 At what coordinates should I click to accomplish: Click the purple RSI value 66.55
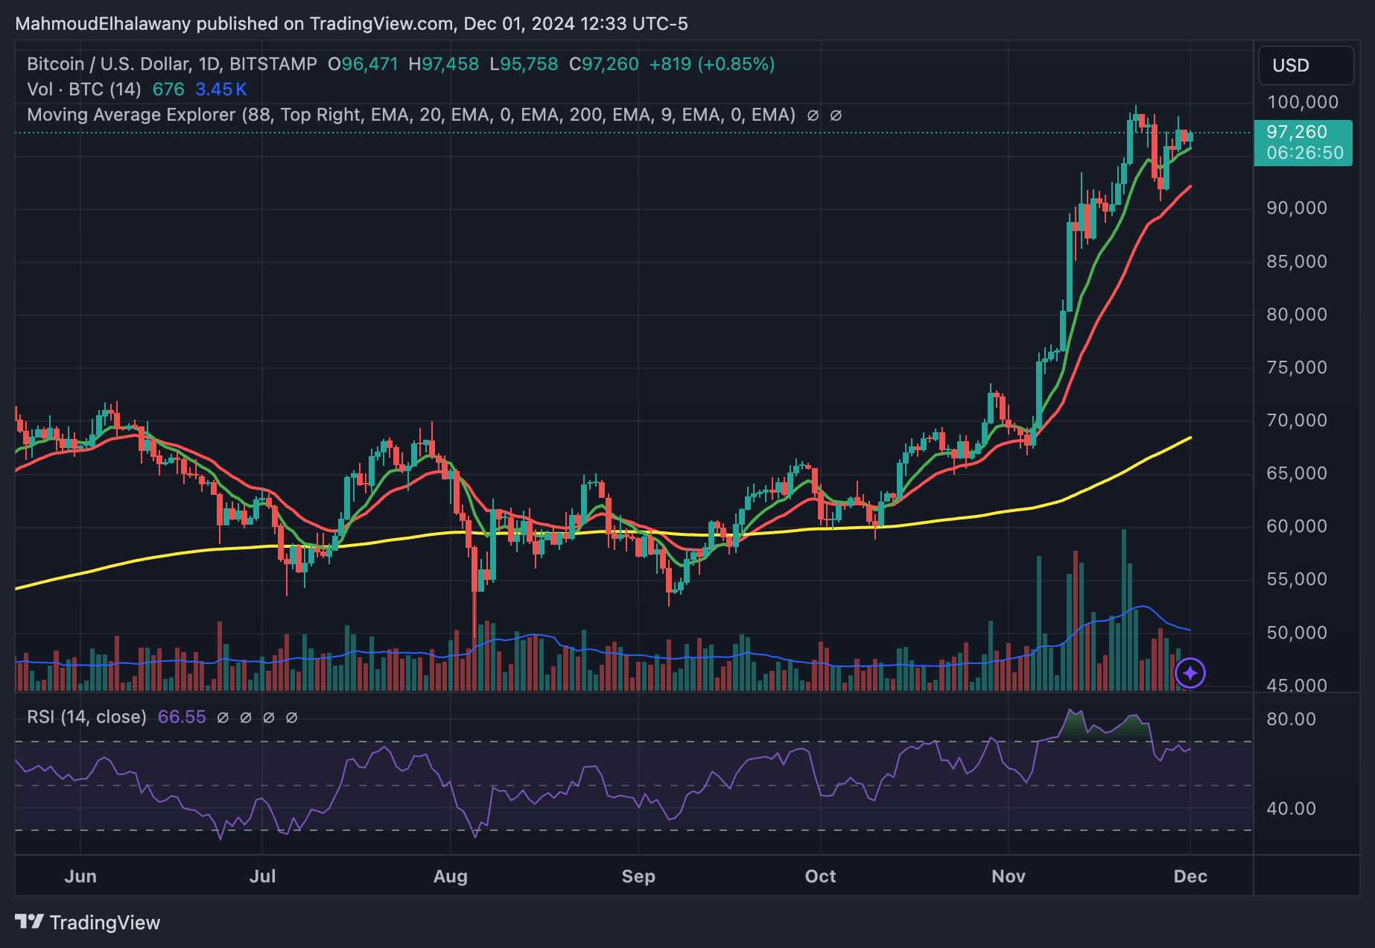pyautogui.click(x=182, y=717)
